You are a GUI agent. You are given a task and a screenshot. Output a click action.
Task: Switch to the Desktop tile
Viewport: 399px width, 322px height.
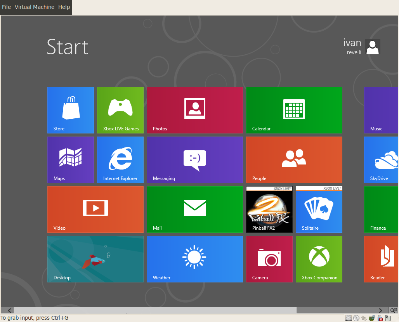point(95,259)
